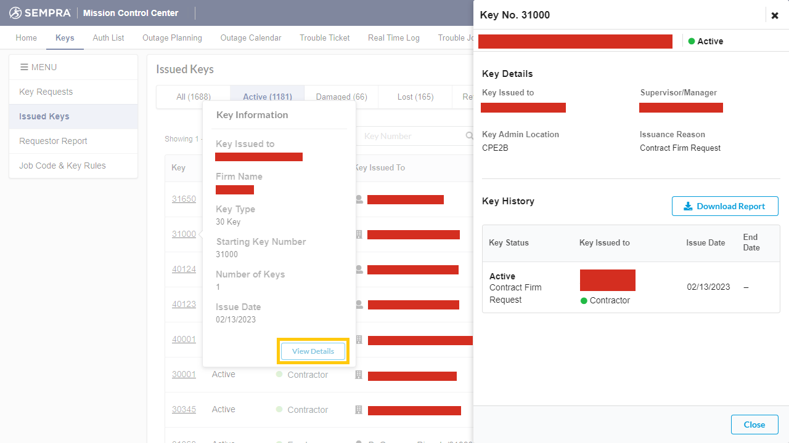Viewport: 789px width, 443px height.
Task: Open the Trouble Ticket tab
Action: [325, 38]
